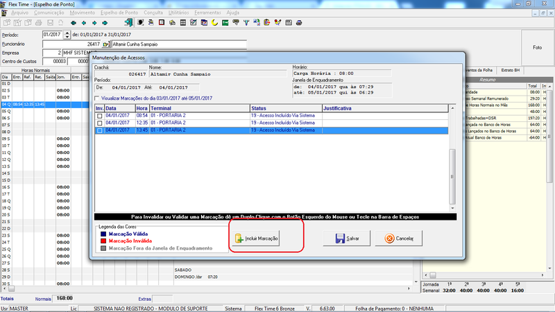Click the Empresa code field
The image size is (555, 312).
[x=52, y=53]
